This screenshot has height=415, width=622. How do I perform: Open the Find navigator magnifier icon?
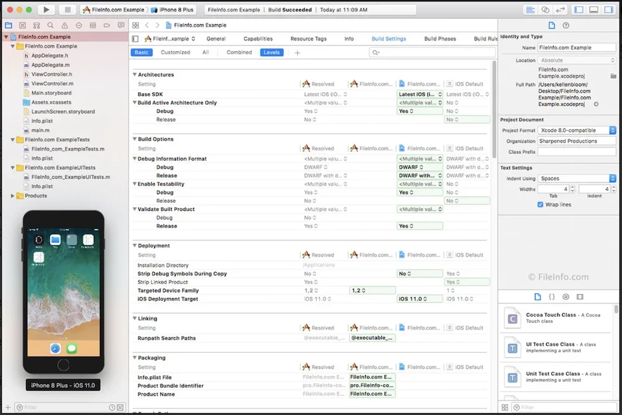[x=50, y=26]
